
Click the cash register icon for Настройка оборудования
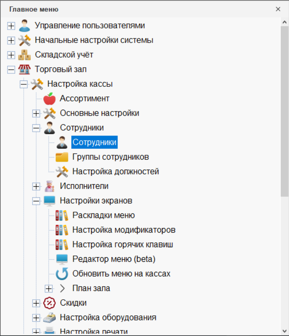tap(49, 318)
